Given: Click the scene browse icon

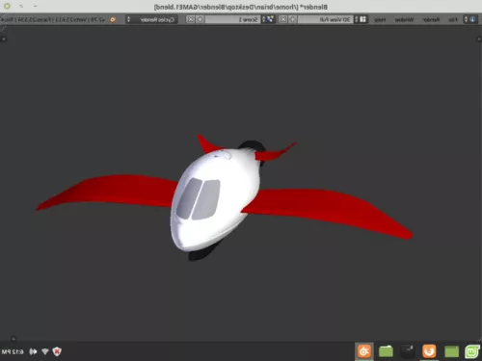Looking at the screenshot, I should [270, 19].
